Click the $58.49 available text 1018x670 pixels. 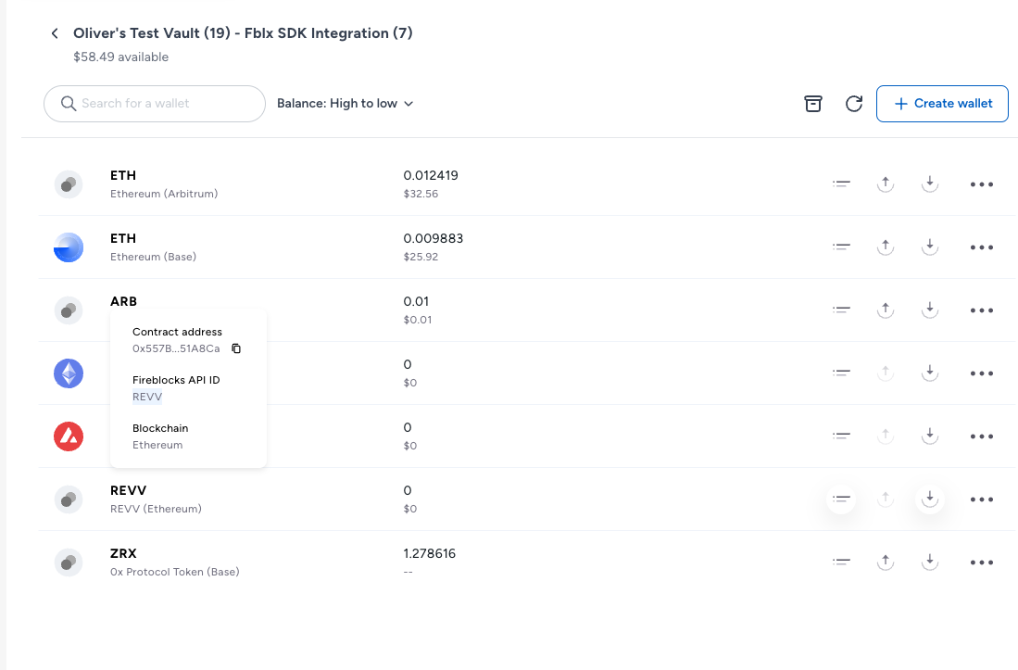[120, 57]
